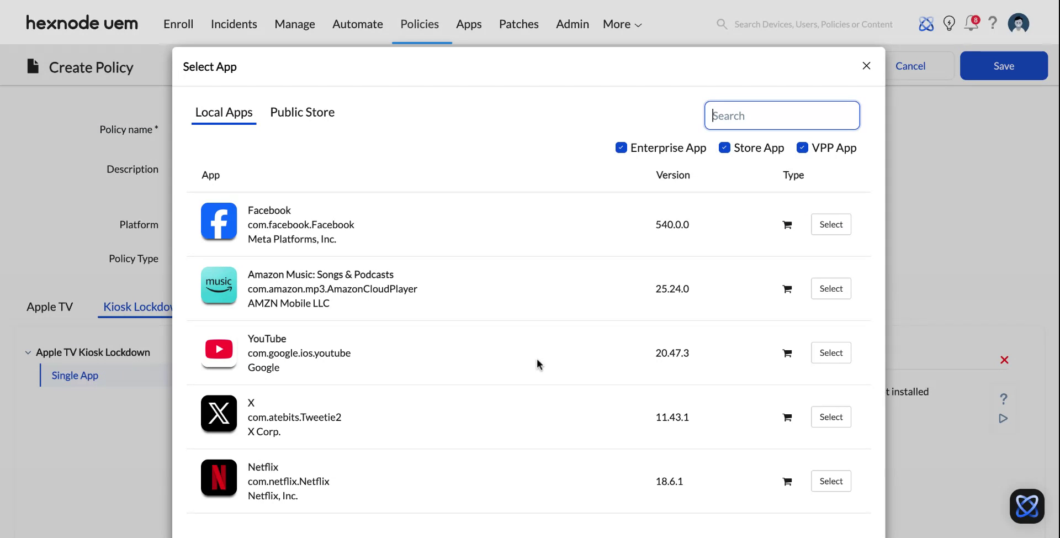This screenshot has width=1060, height=538.
Task: Open the notifications bell icon
Action: click(x=971, y=24)
